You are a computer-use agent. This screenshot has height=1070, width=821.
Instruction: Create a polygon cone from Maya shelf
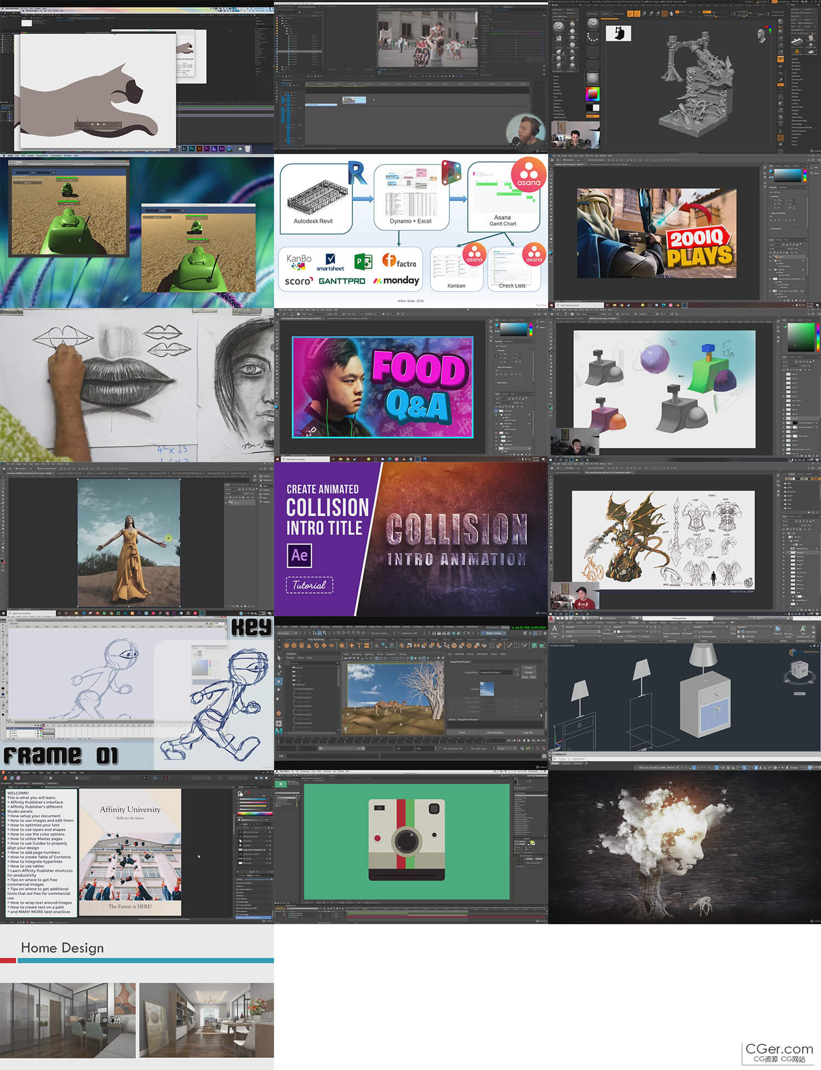(x=309, y=645)
